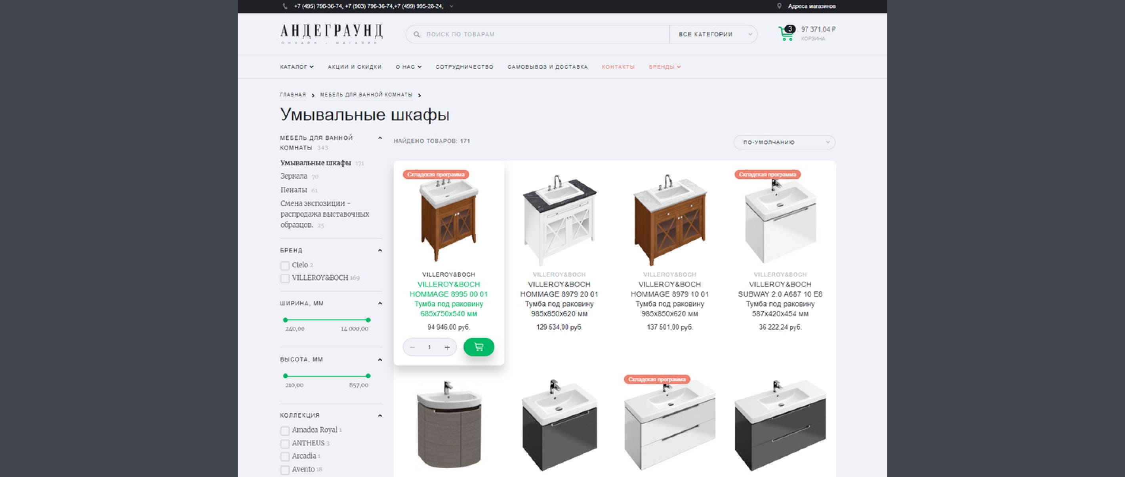Open Самовывоз и доставка page
This screenshot has height=477, width=1125.
(547, 67)
